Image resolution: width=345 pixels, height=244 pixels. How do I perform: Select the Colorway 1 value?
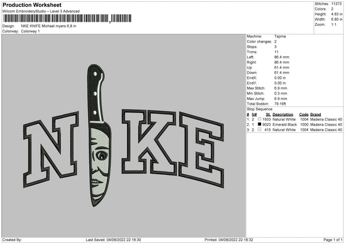30,31
